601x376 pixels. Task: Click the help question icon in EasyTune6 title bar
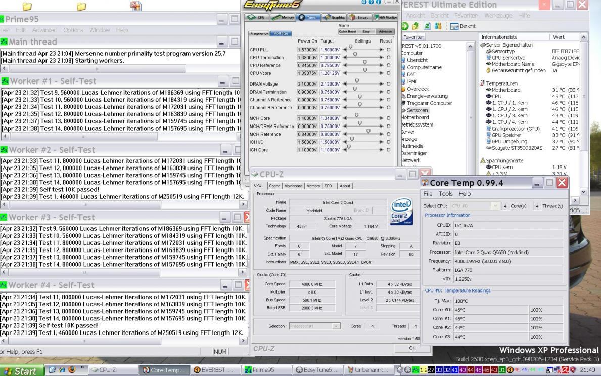pyautogui.click(x=371, y=2)
